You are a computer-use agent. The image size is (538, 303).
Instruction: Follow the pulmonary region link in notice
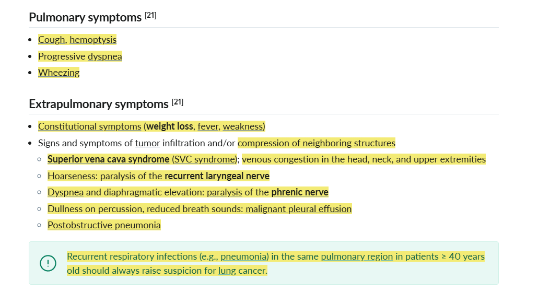(357, 257)
